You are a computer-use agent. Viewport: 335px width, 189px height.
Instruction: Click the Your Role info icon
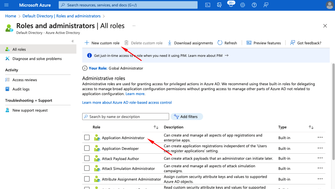click(85, 68)
